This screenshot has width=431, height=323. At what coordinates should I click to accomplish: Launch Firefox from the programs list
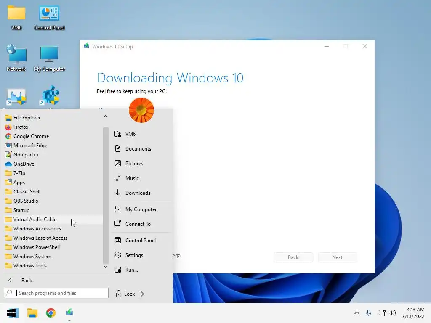pos(53,127)
